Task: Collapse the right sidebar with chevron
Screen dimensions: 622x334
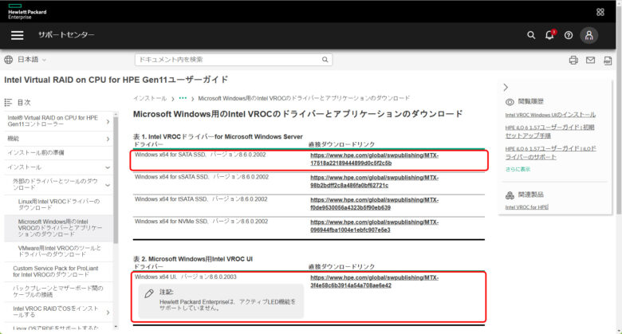Action: click(x=506, y=87)
